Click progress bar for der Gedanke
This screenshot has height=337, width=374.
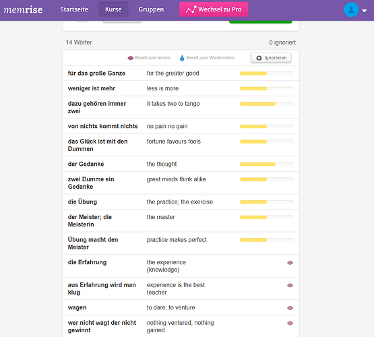click(266, 164)
